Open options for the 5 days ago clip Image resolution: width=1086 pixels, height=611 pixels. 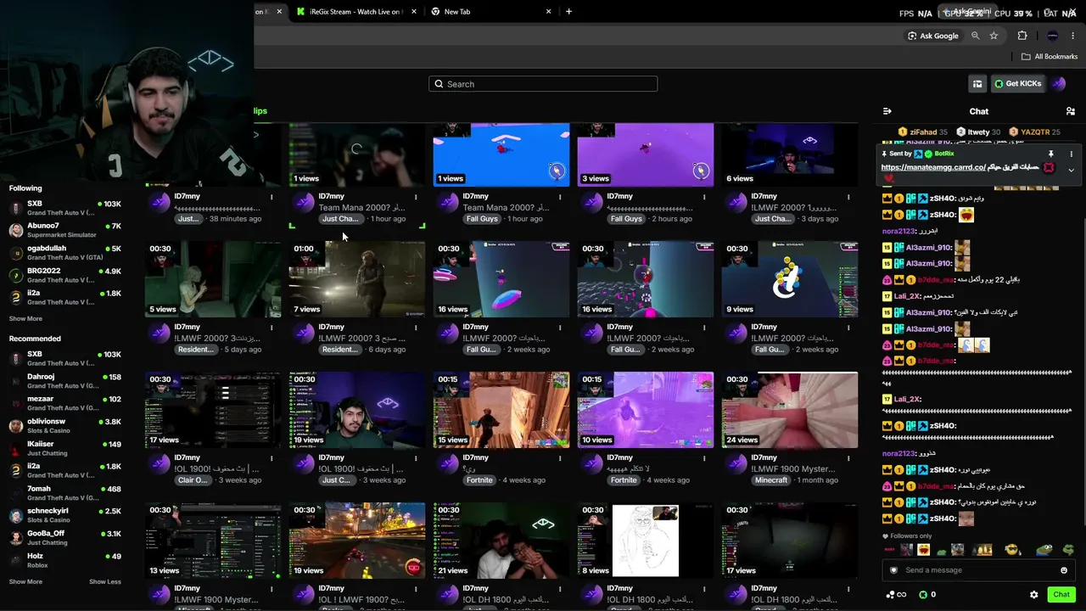click(271, 328)
